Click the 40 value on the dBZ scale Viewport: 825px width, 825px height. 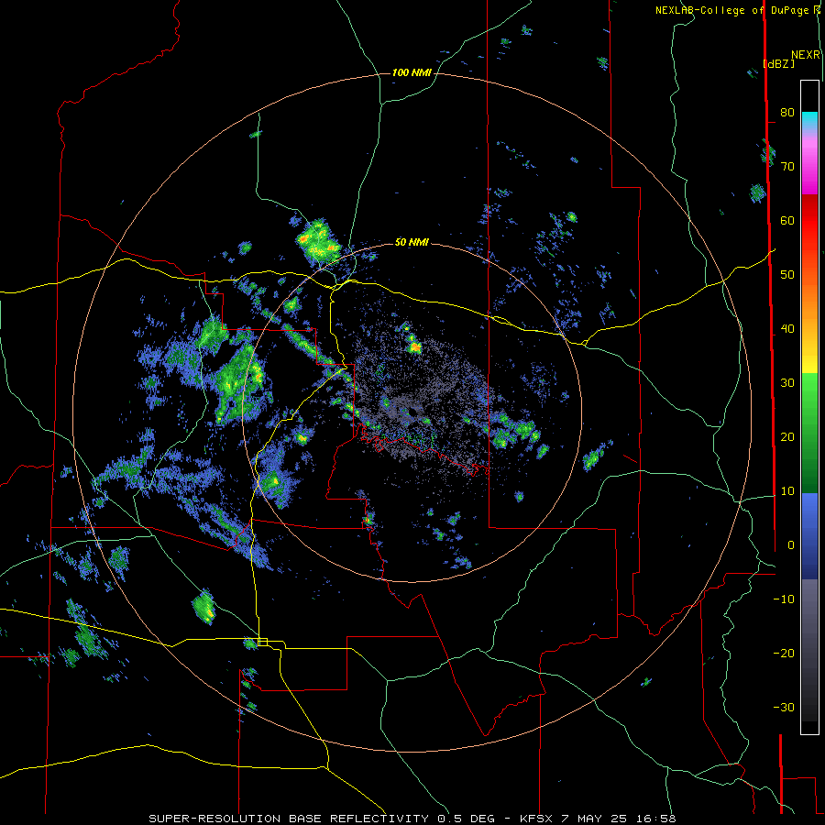pos(787,329)
